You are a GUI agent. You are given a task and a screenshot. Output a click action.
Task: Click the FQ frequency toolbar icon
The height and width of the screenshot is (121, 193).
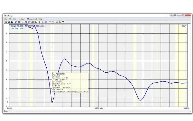point(53,22)
